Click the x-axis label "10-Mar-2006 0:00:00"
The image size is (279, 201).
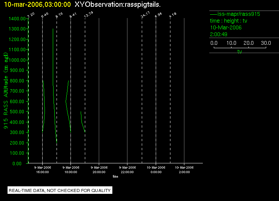pos(156,170)
